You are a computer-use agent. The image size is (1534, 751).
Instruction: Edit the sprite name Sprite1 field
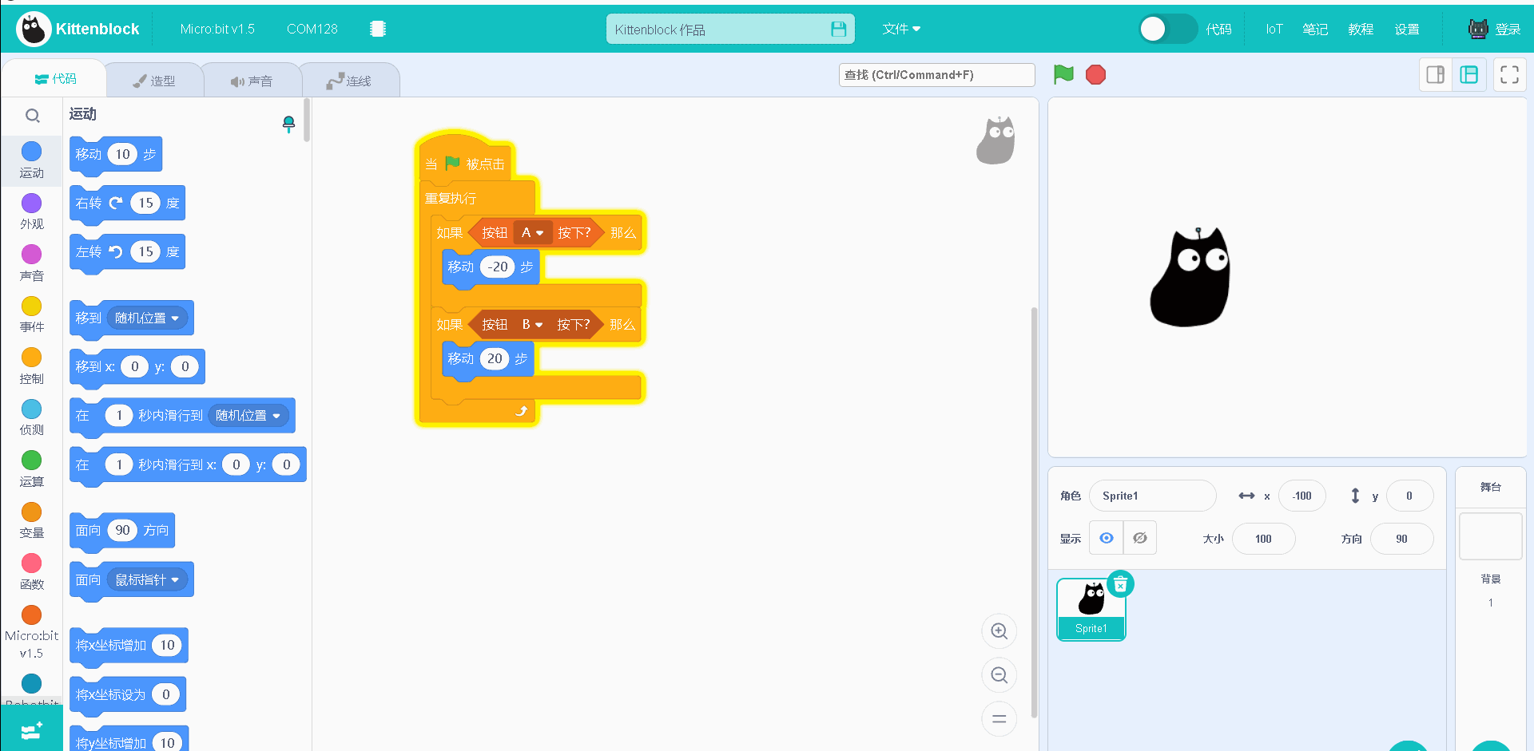1152,496
